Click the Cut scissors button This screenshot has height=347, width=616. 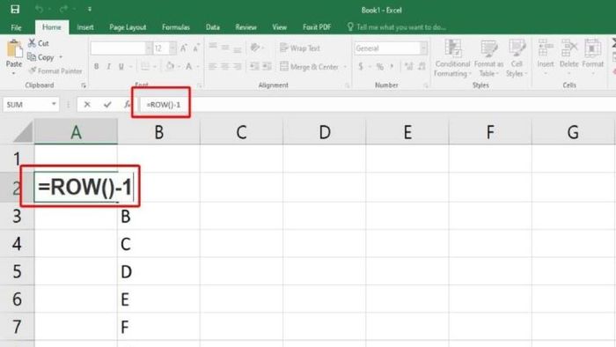tap(38, 43)
